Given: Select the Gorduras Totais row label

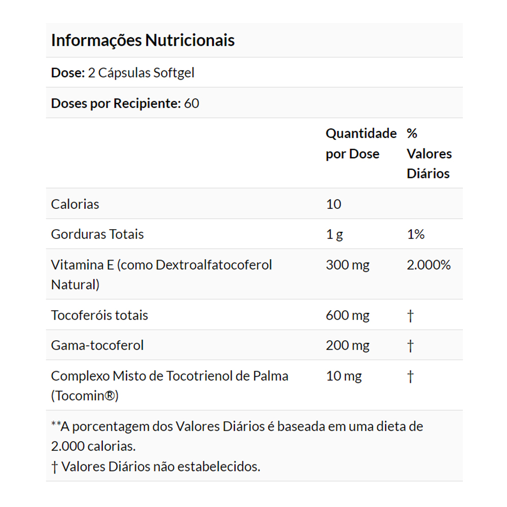Looking at the screenshot, I should (97, 234).
